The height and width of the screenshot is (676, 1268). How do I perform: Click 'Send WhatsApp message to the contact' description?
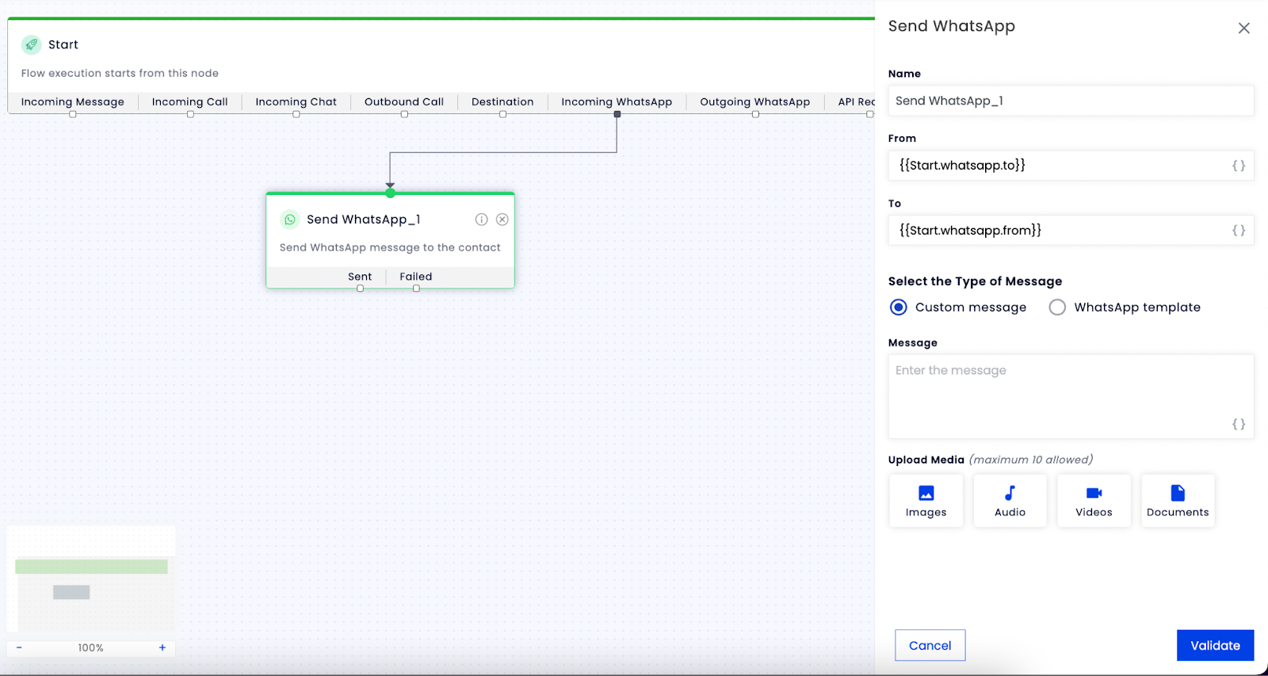click(x=390, y=247)
